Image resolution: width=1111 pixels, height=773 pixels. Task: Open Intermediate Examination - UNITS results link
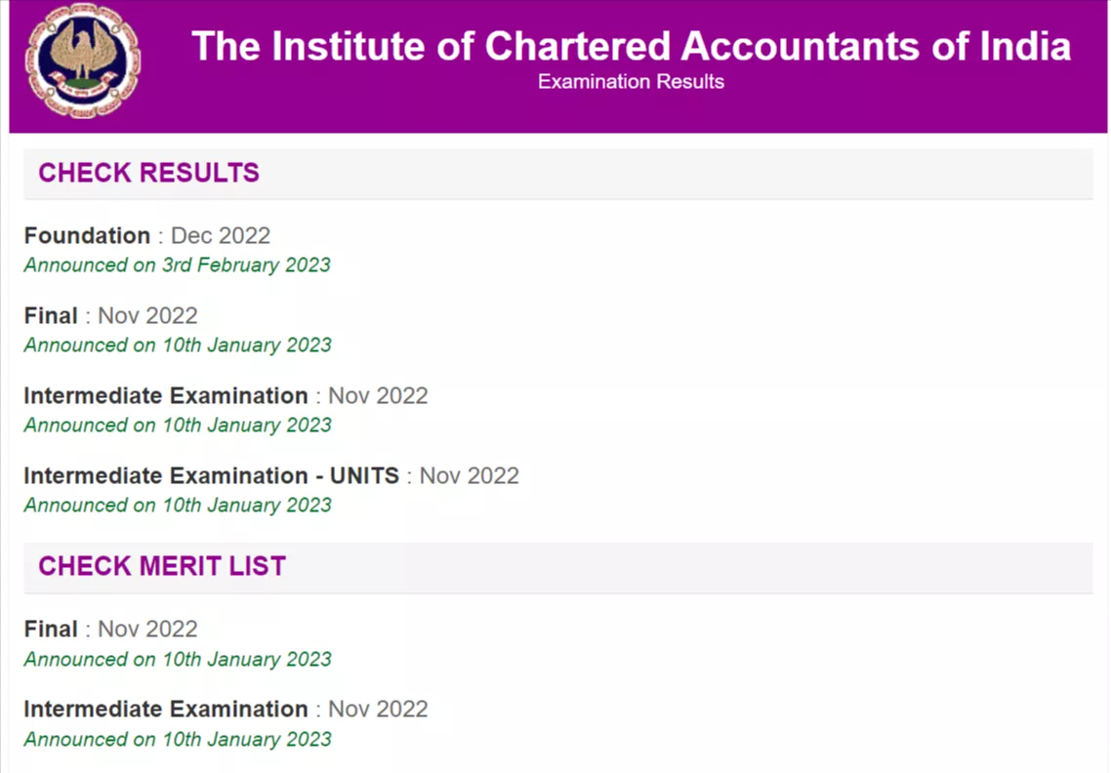211,475
